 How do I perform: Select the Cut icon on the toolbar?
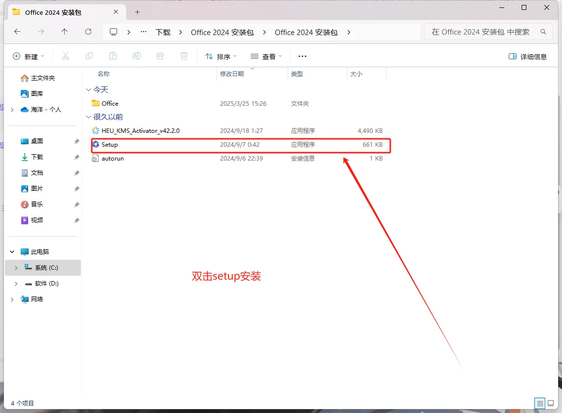(x=66, y=56)
